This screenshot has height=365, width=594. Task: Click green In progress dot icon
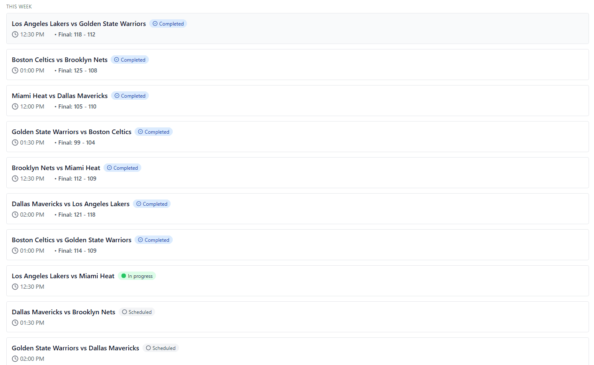(x=124, y=276)
